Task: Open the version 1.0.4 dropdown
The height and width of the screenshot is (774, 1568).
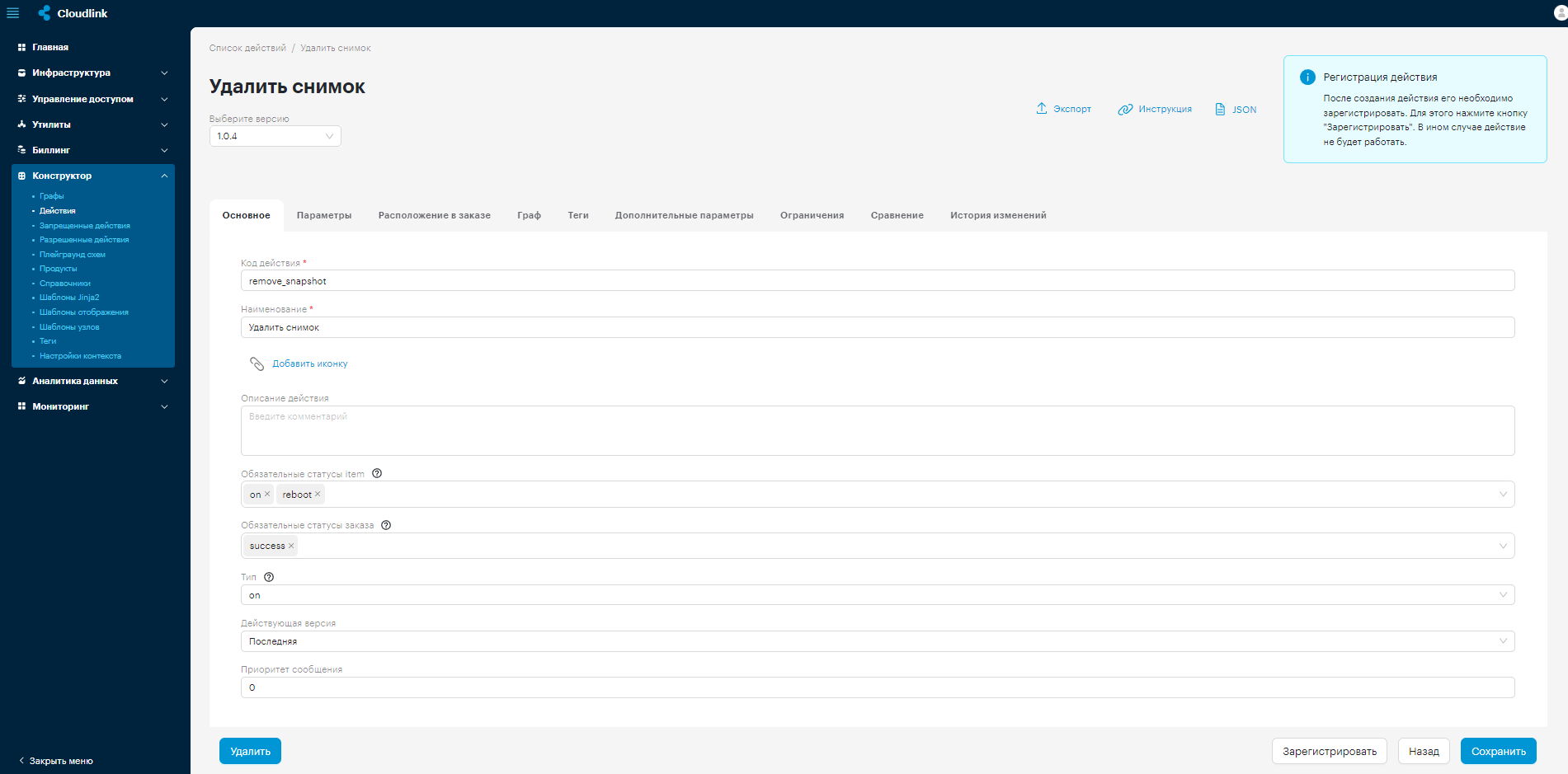Action: point(275,136)
